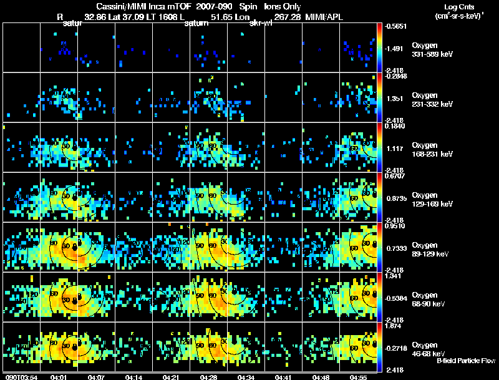Click the colorbar value '1.117'

(x=395, y=149)
